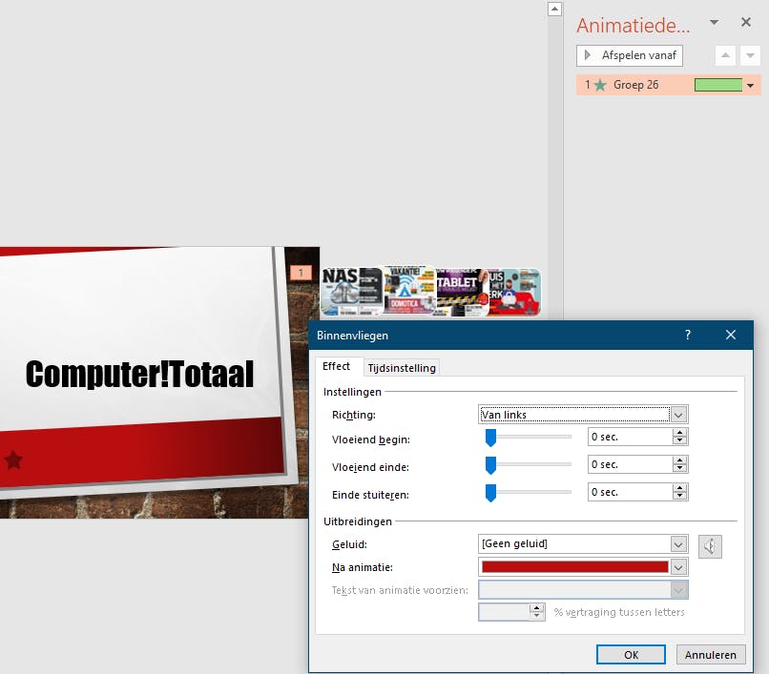Adjust the Einde stuiteren slider handle
Screen dimensions: 769x674
pyautogui.click(x=490, y=492)
